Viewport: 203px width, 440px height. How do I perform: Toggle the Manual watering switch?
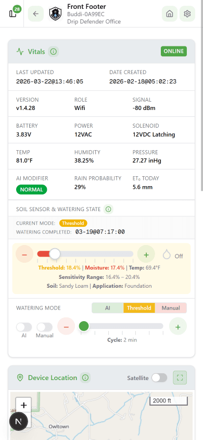click(45, 327)
